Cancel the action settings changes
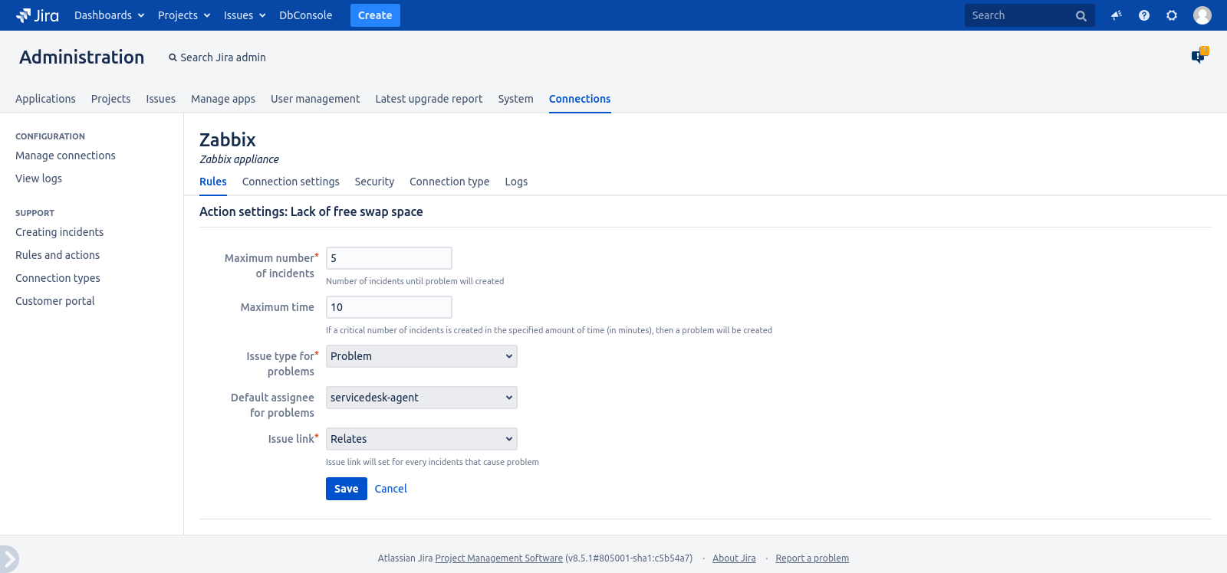This screenshot has height=573, width=1227. tap(391, 489)
